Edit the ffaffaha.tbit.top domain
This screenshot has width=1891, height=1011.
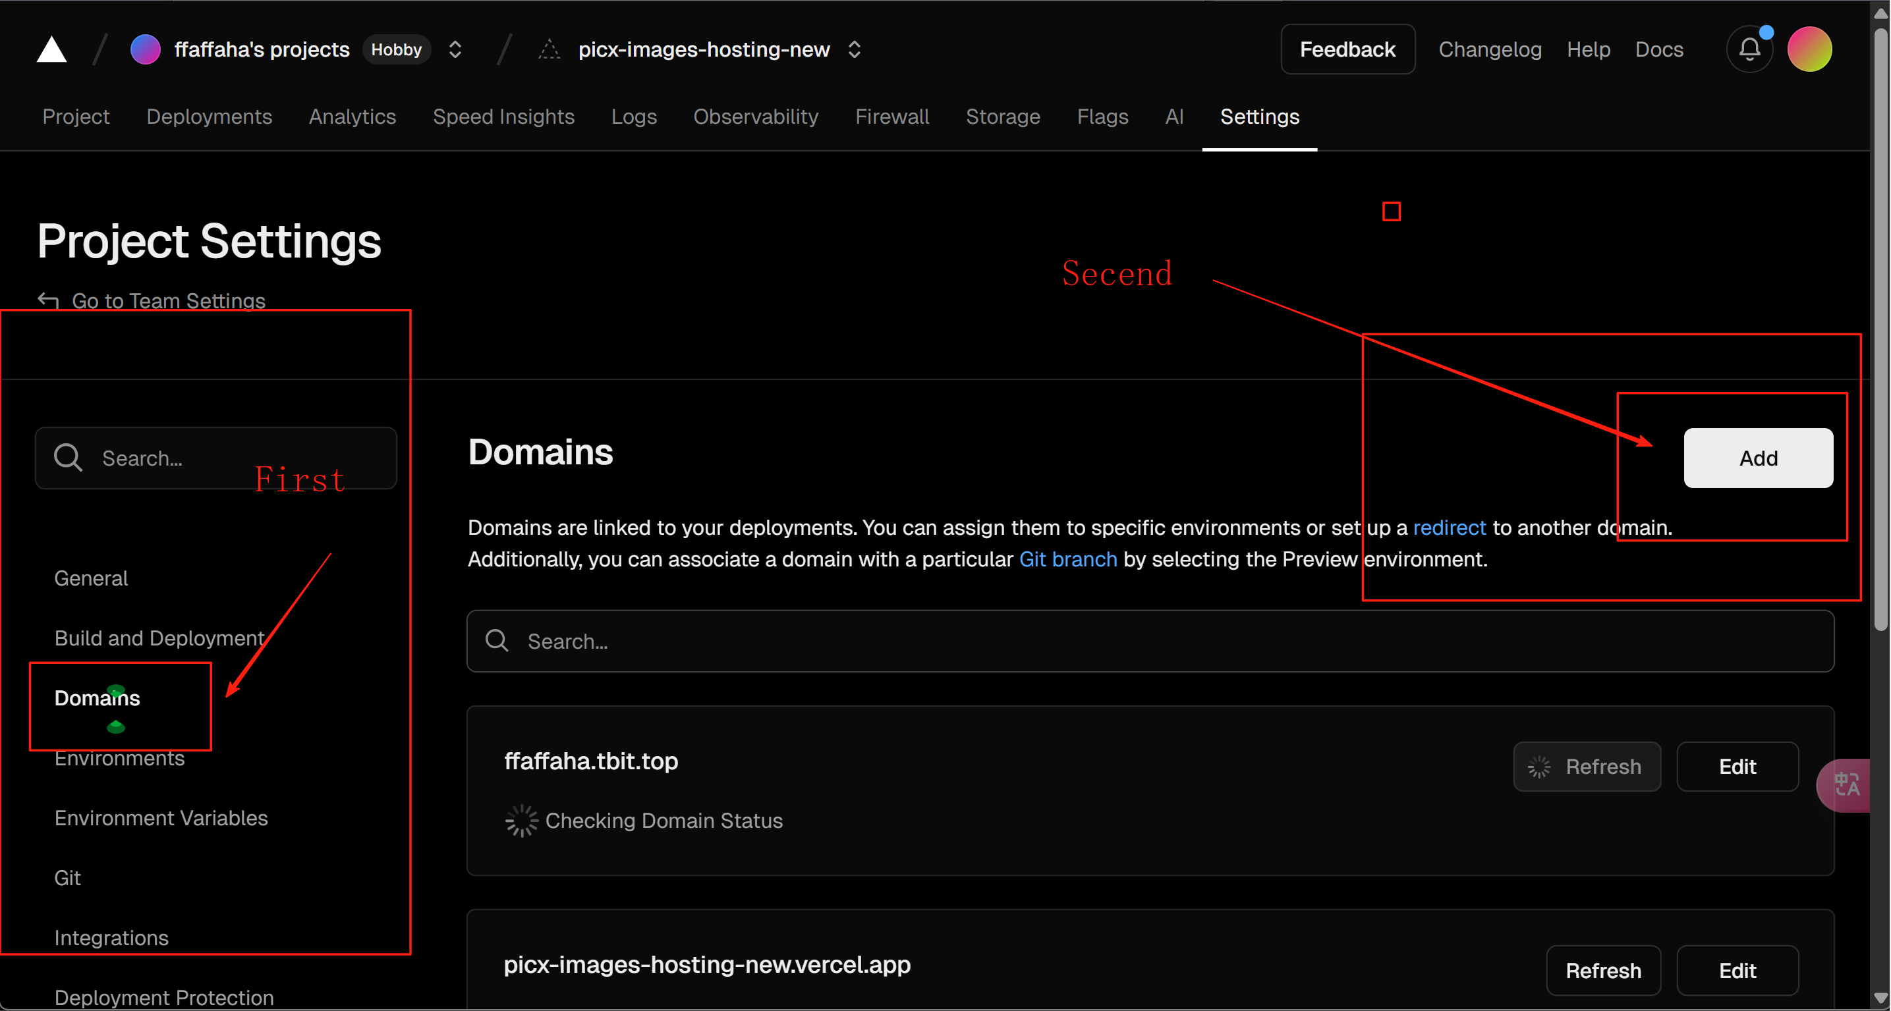coord(1737,767)
